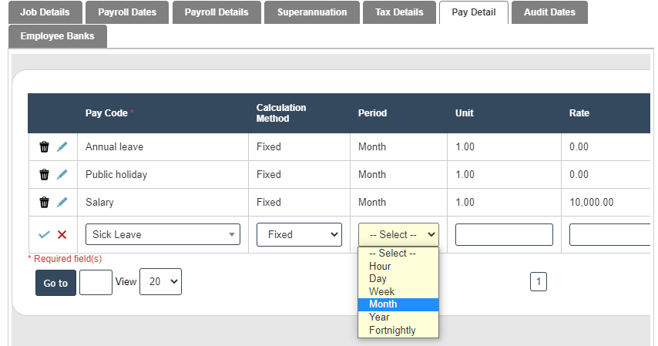The height and width of the screenshot is (346, 658).
Task: Open the Employee Banks tab
Action: pyautogui.click(x=58, y=36)
